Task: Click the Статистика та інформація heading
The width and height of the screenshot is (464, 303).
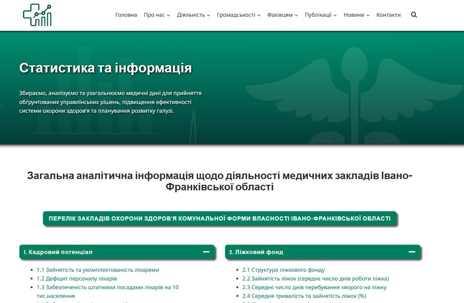Action: [x=106, y=68]
